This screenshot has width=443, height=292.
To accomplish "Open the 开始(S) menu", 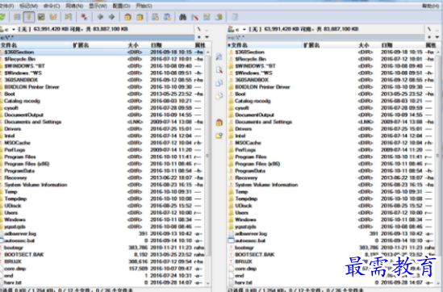I will point(144,6).
